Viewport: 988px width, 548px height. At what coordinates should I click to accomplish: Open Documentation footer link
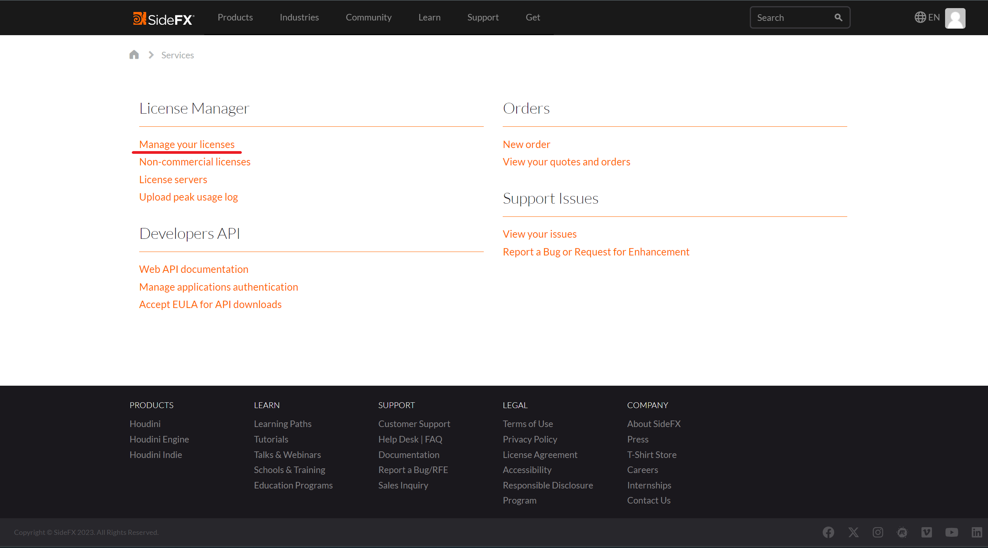click(409, 454)
